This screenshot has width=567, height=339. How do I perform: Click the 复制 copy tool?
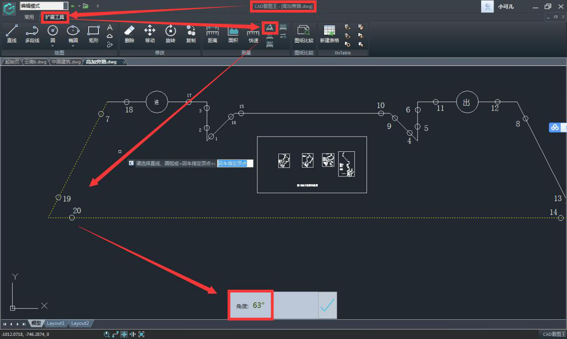pos(191,34)
